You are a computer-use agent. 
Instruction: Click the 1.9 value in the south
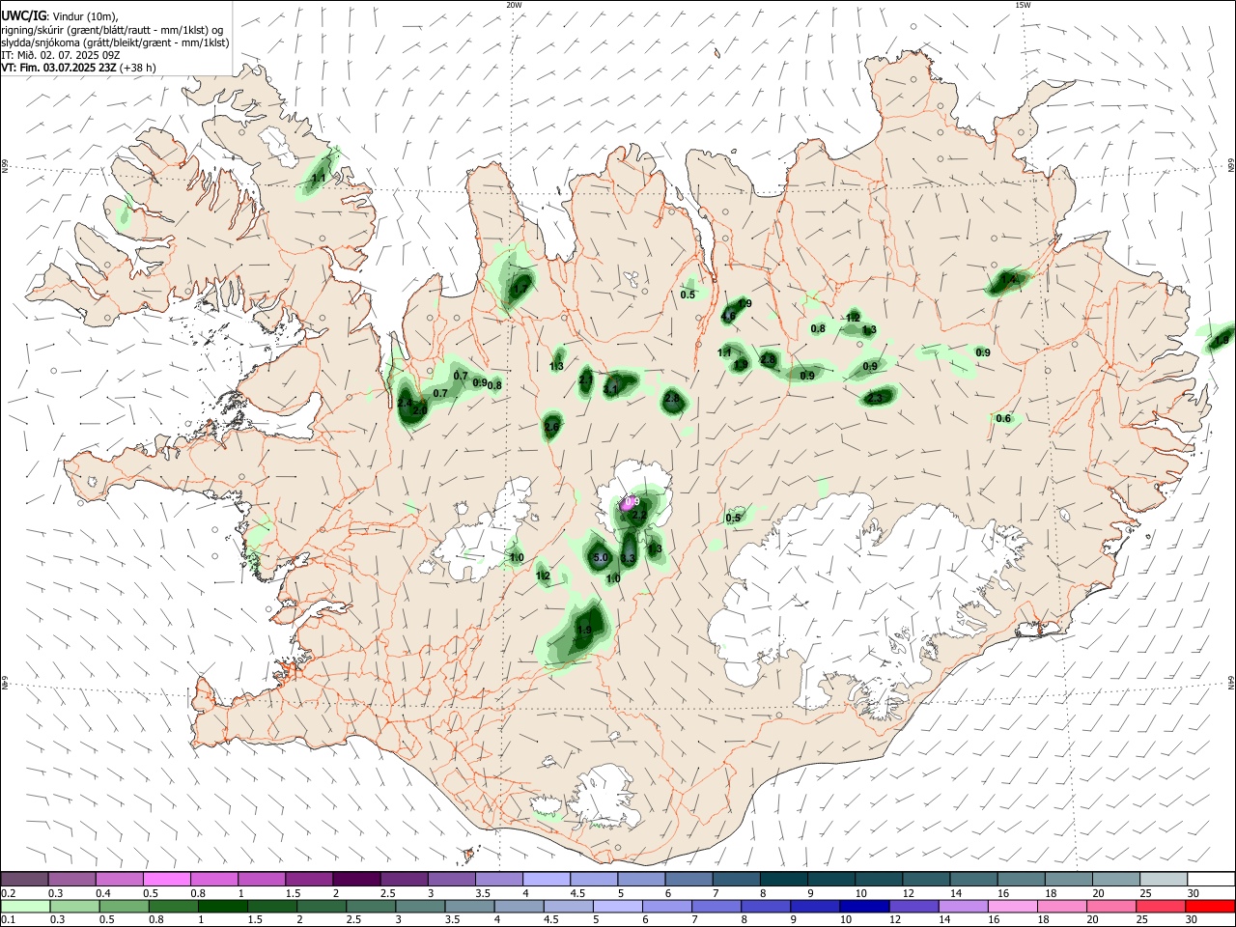[x=583, y=631]
